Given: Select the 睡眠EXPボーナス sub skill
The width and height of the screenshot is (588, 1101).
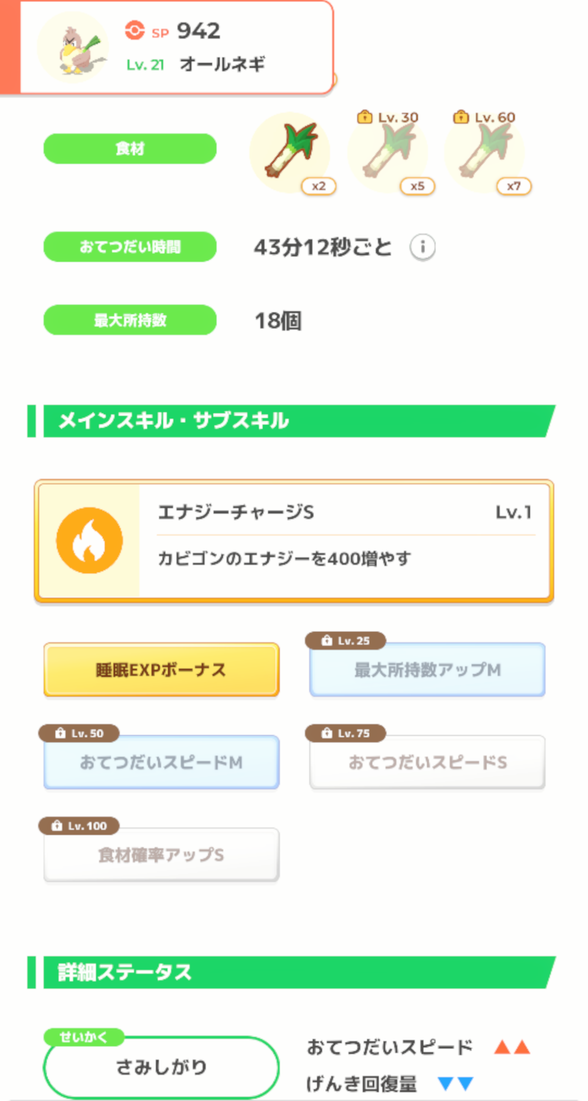Looking at the screenshot, I should pyautogui.click(x=161, y=669).
